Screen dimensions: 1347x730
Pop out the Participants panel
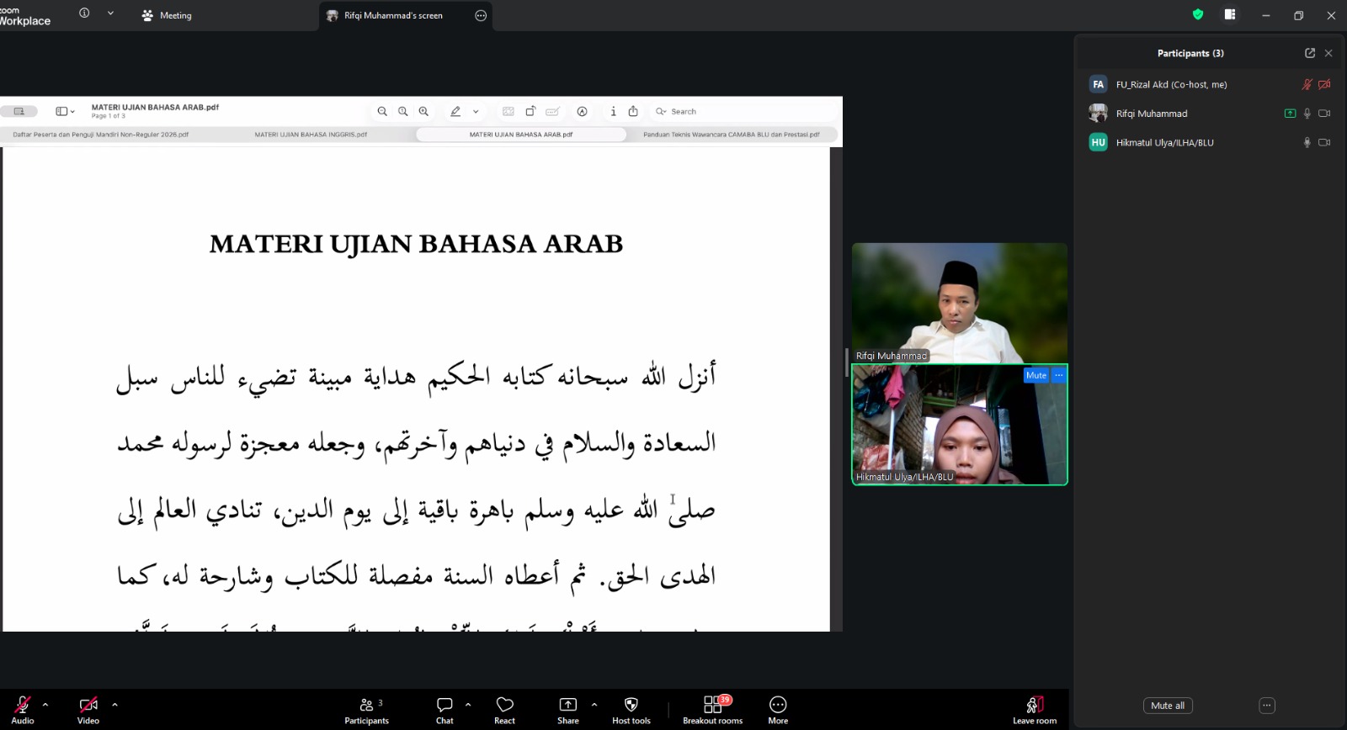click(x=1310, y=53)
